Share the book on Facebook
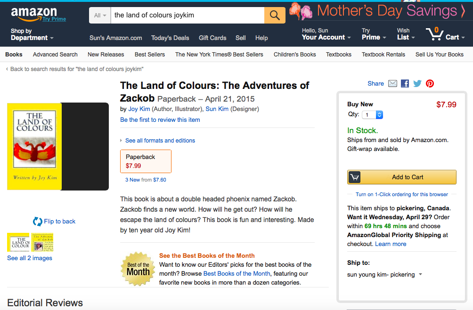 pyautogui.click(x=405, y=84)
